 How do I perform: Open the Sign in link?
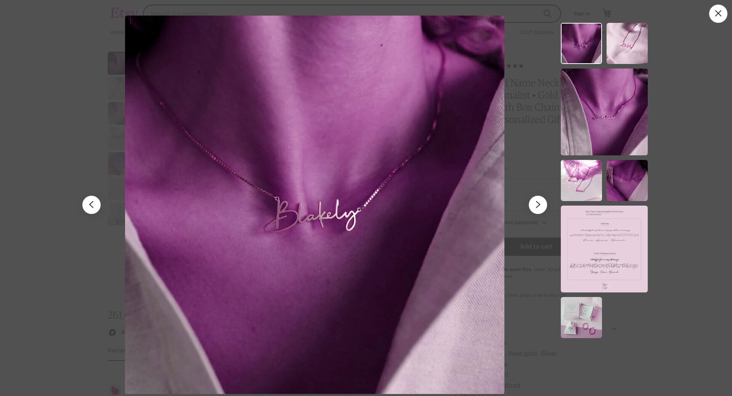click(581, 14)
